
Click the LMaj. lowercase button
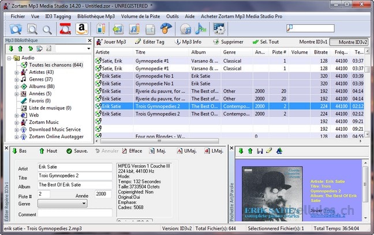click(x=214, y=151)
